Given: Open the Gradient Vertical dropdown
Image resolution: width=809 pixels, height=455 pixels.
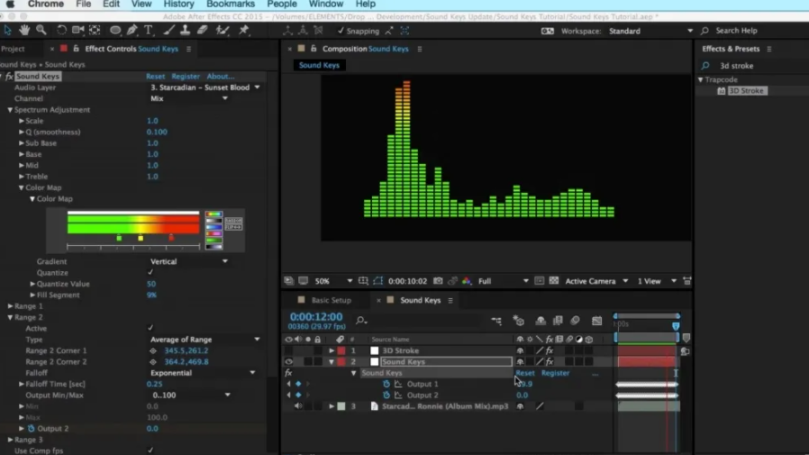Looking at the screenshot, I should [189, 261].
